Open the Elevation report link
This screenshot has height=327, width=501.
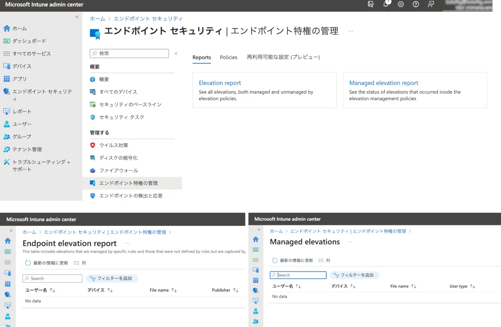[220, 83]
